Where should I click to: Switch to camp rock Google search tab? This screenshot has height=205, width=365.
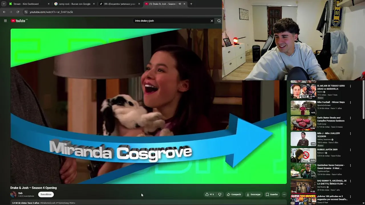tap(74, 4)
